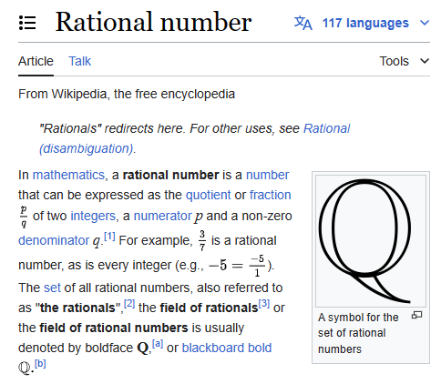441x384 pixels.
Task: Follow the set link
Action: pyautogui.click(x=52, y=288)
